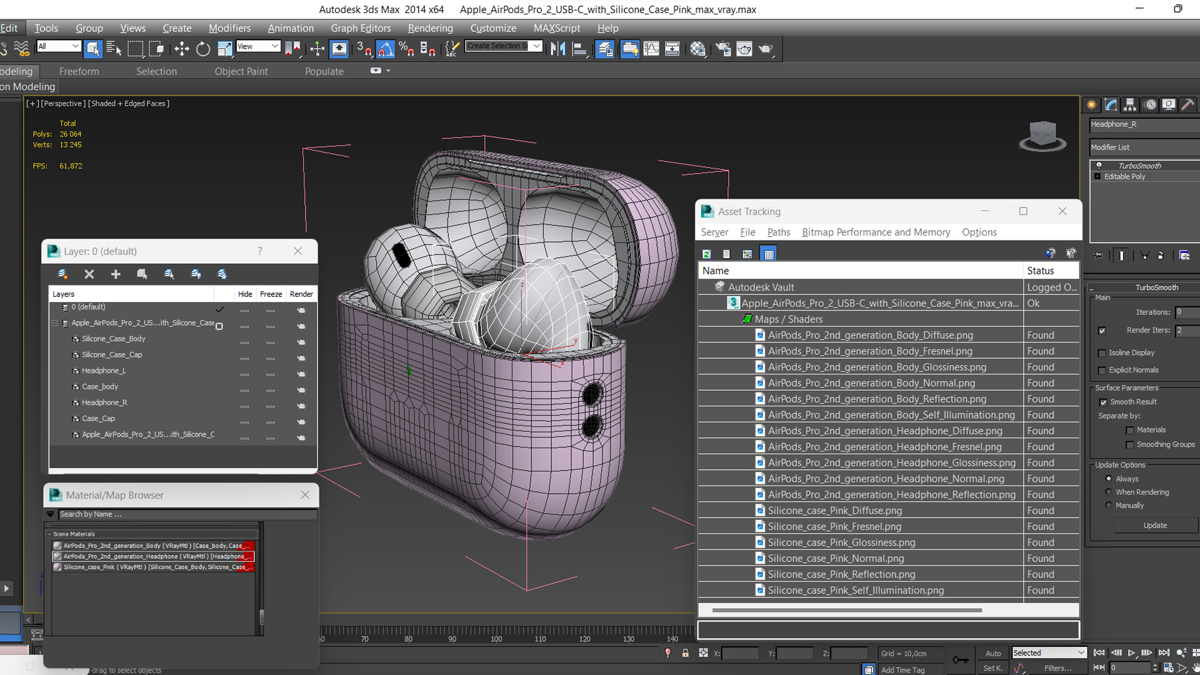Activate the Select Object tool
The height and width of the screenshot is (675, 1200).
[92, 48]
